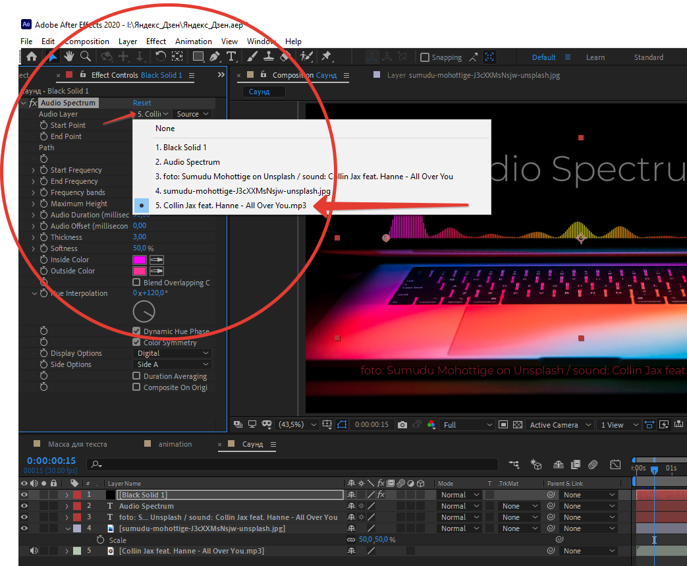687x566 pixels.
Task: Select the Type text tool
Action: coord(231,57)
